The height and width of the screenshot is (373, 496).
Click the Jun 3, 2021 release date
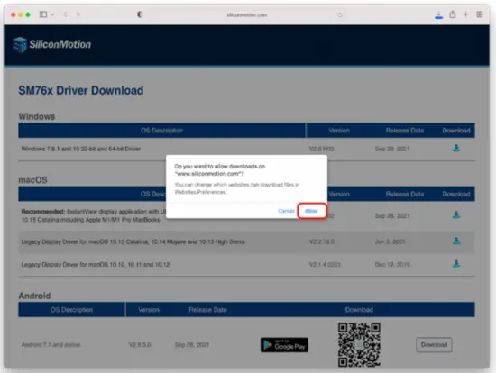(390, 241)
